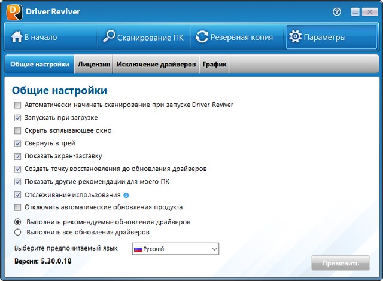Click the Russian flag icon in language box
383x281 pixels.
point(138,249)
